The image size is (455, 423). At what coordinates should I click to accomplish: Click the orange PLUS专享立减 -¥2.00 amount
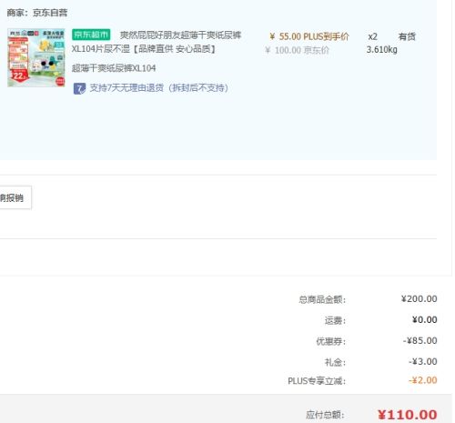tap(422, 380)
